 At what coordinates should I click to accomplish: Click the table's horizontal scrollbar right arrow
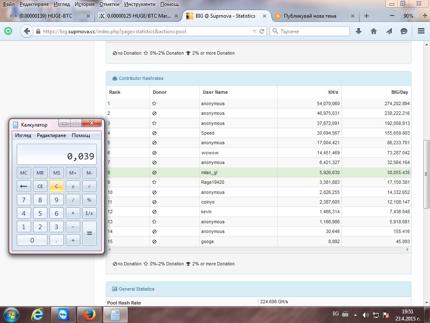(x=407, y=250)
